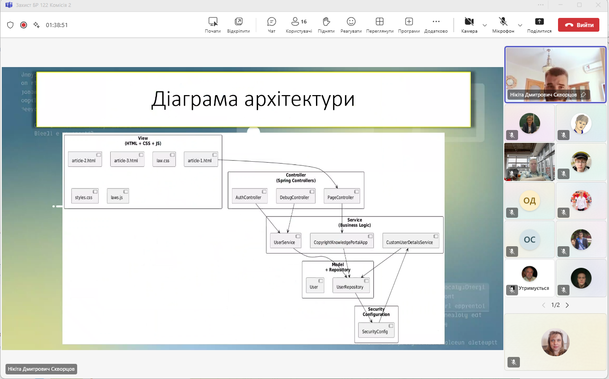Open the View (Переглянути) layout options

click(379, 25)
